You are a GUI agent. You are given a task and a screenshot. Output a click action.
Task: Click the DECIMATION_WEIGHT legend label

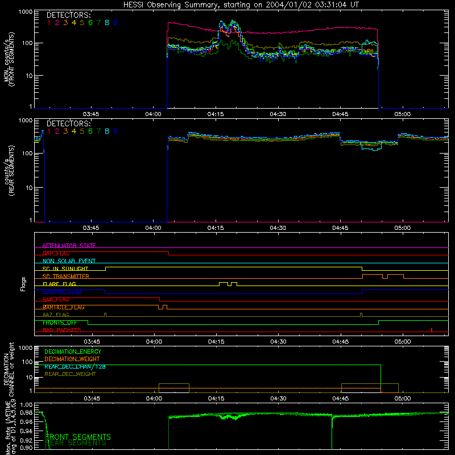click(72, 359)
